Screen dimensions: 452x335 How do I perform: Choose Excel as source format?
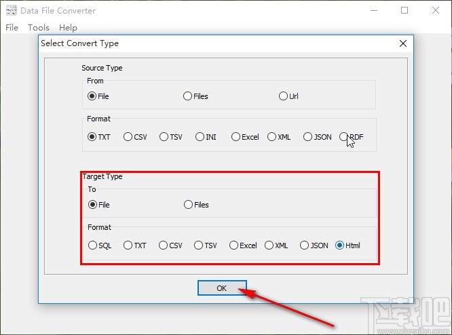(245, 137)
